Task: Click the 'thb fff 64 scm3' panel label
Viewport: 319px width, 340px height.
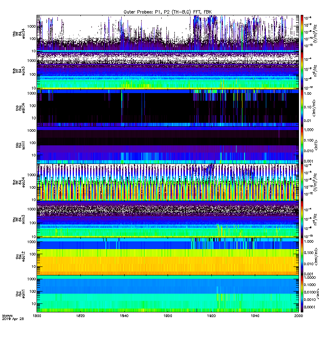Action: tap(19, 71)
